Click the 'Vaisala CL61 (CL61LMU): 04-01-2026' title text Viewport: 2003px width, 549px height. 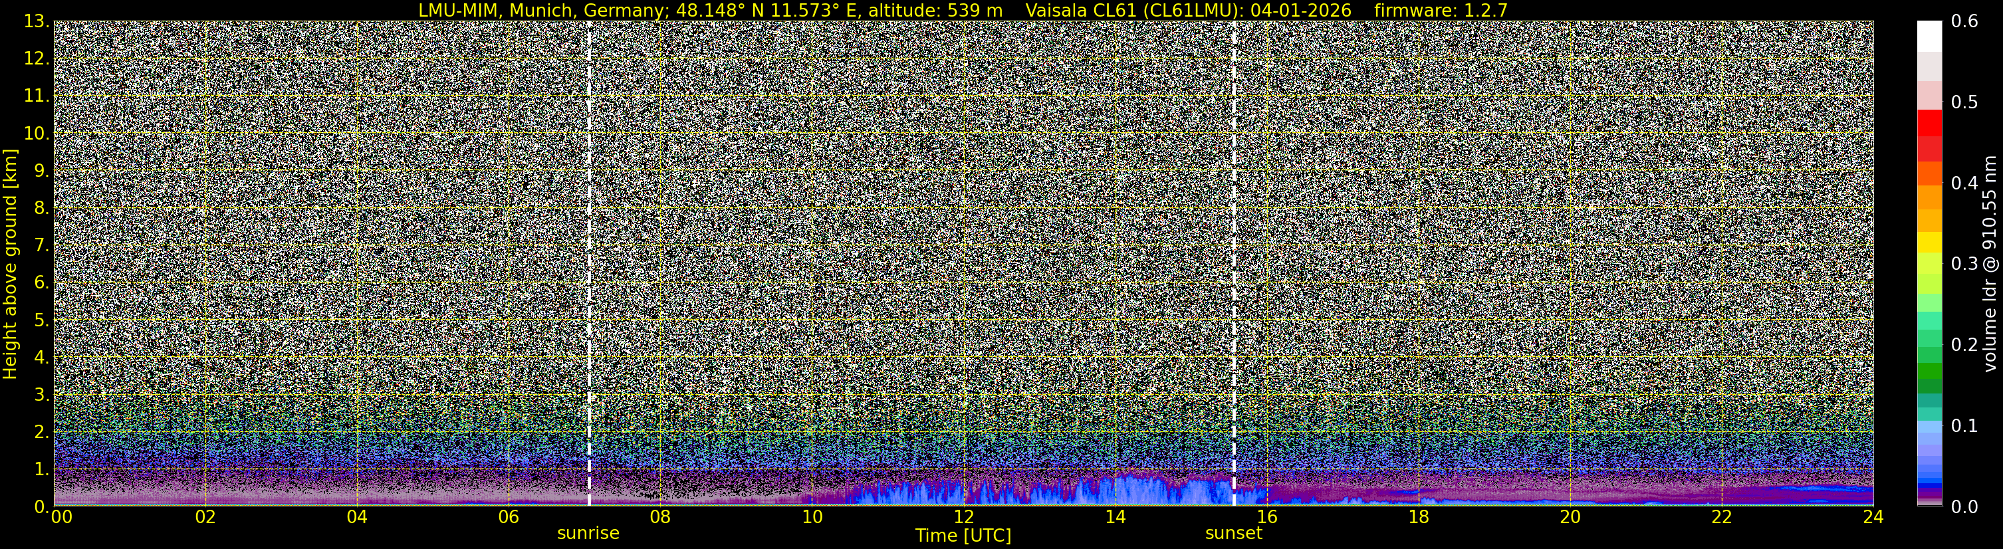click(1189, 10)
